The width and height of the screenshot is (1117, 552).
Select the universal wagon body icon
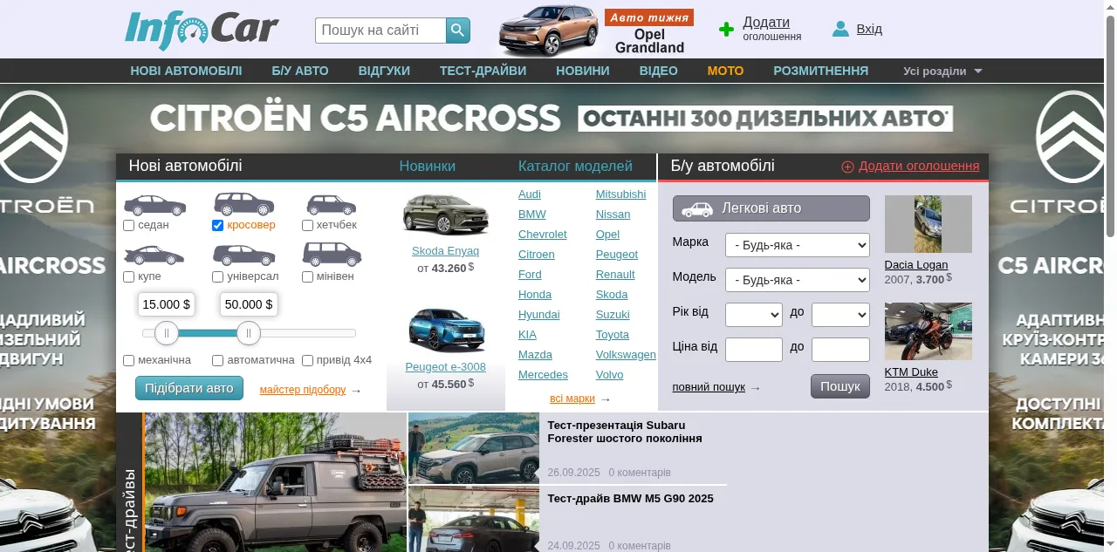[244, 256]
